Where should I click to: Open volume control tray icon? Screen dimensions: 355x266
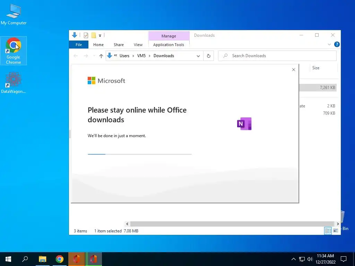(310, 259)
